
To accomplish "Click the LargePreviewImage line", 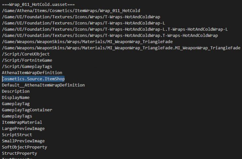I will click(x=23, y=129).
